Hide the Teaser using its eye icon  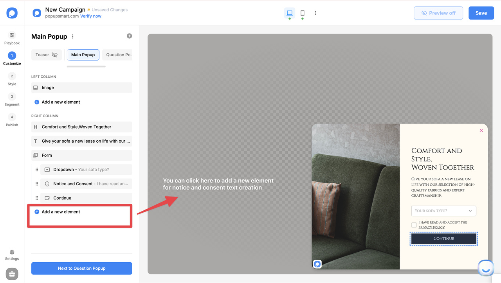click(x=54, y=55)
